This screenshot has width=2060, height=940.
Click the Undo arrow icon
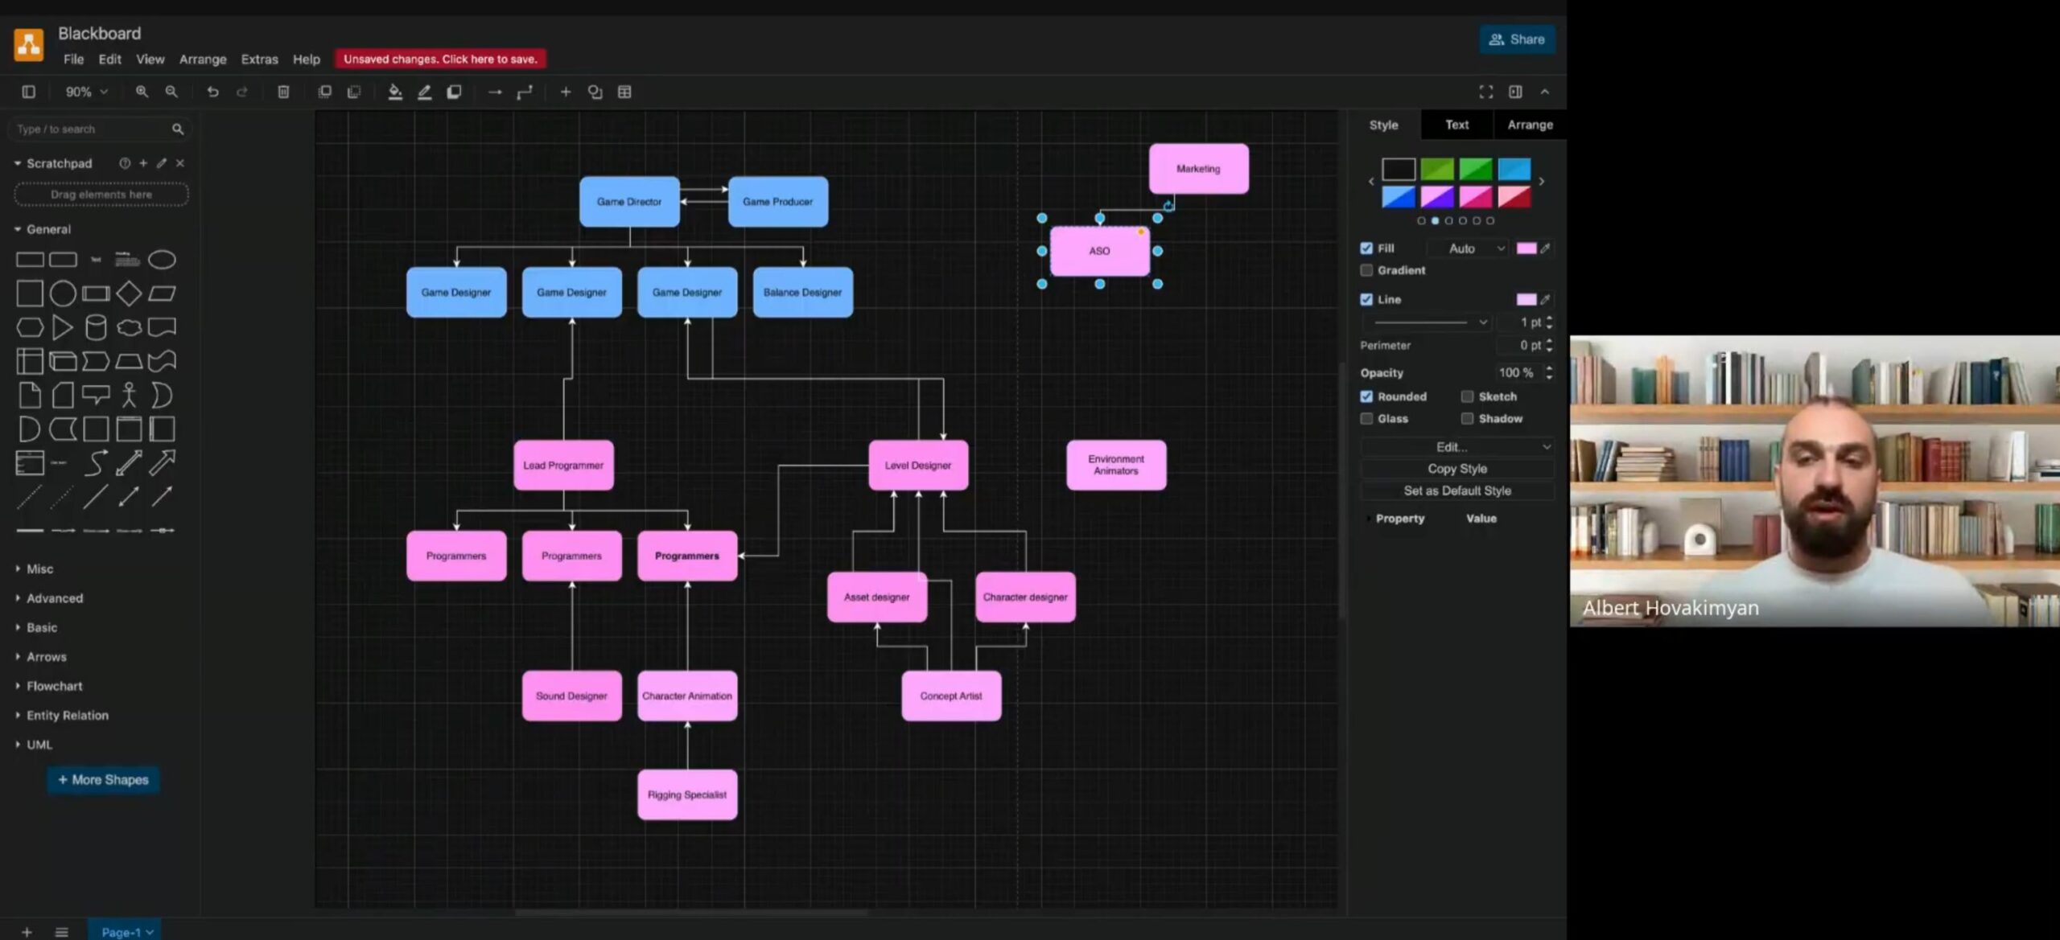point(212,92)
